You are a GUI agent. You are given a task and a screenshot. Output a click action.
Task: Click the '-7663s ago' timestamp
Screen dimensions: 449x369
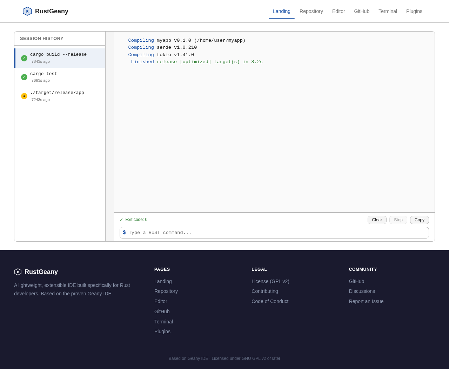(40, 81)
